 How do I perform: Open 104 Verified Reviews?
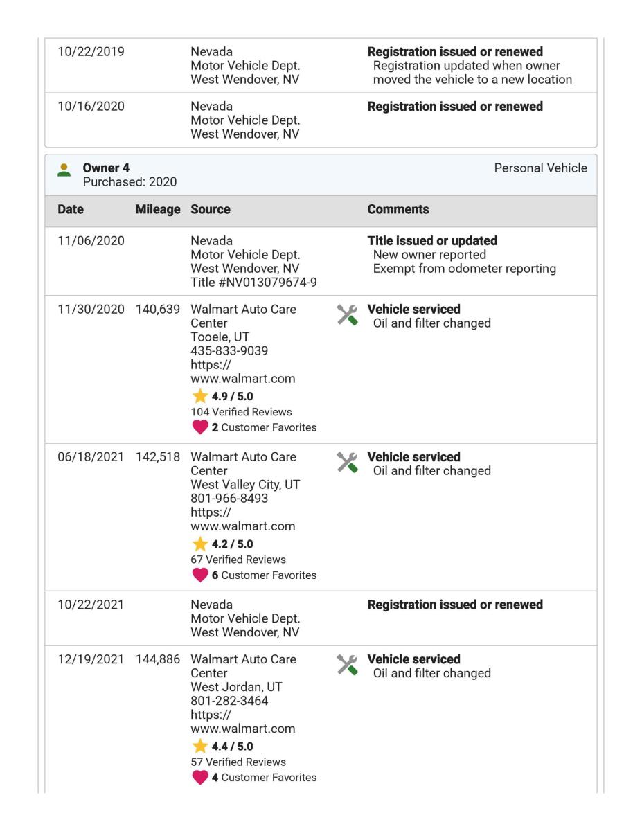pos(241,412)
